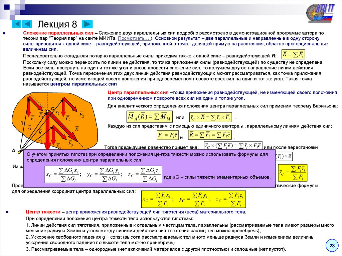The width and height of the screenshot is (342, 256).
Task: Click the "Центр параллельных сил" red definition heading
Action: (x=138, y=93)
